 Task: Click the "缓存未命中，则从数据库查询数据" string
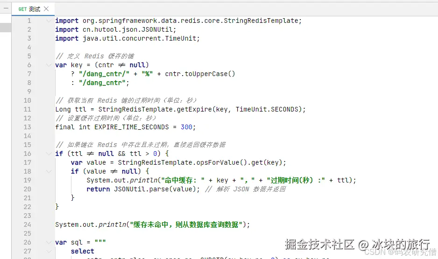186,224
